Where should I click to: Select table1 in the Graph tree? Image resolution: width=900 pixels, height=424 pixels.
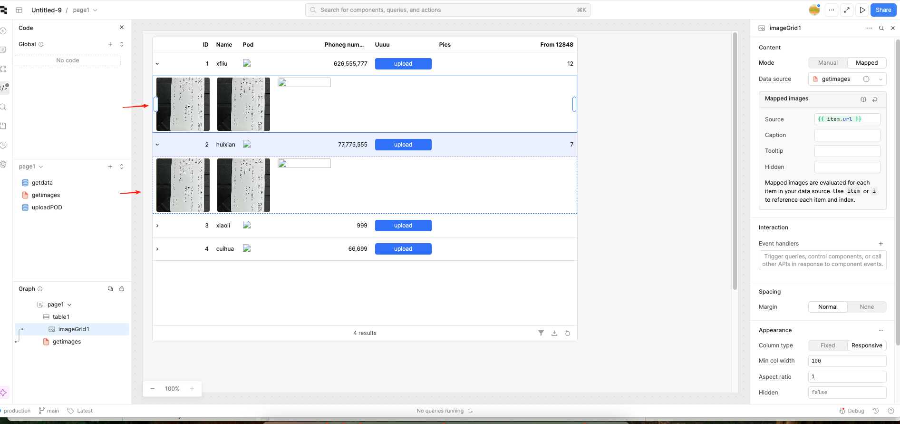(x=61, y=317)
